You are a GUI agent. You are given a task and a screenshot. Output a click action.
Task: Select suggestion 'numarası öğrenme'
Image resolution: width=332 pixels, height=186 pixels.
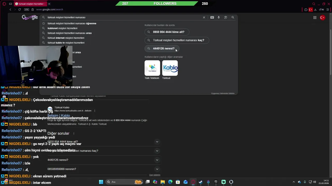72,24
